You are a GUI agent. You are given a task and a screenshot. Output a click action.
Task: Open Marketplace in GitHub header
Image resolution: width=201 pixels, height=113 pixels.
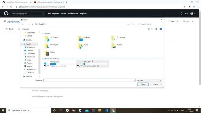(x=73, y=13)
